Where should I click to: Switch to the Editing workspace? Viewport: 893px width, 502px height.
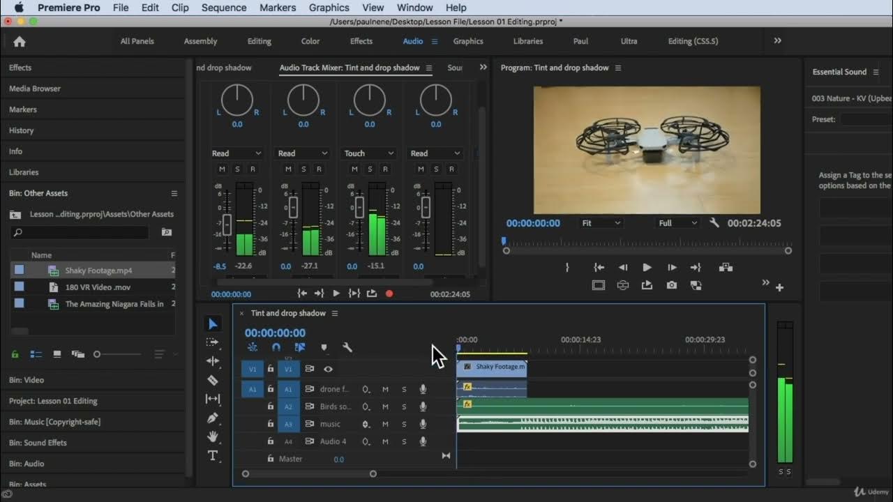tap(260, 41)
